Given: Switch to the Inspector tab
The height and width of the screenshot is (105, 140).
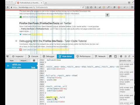Looking at the screenshot, I should tap(18, 56).
